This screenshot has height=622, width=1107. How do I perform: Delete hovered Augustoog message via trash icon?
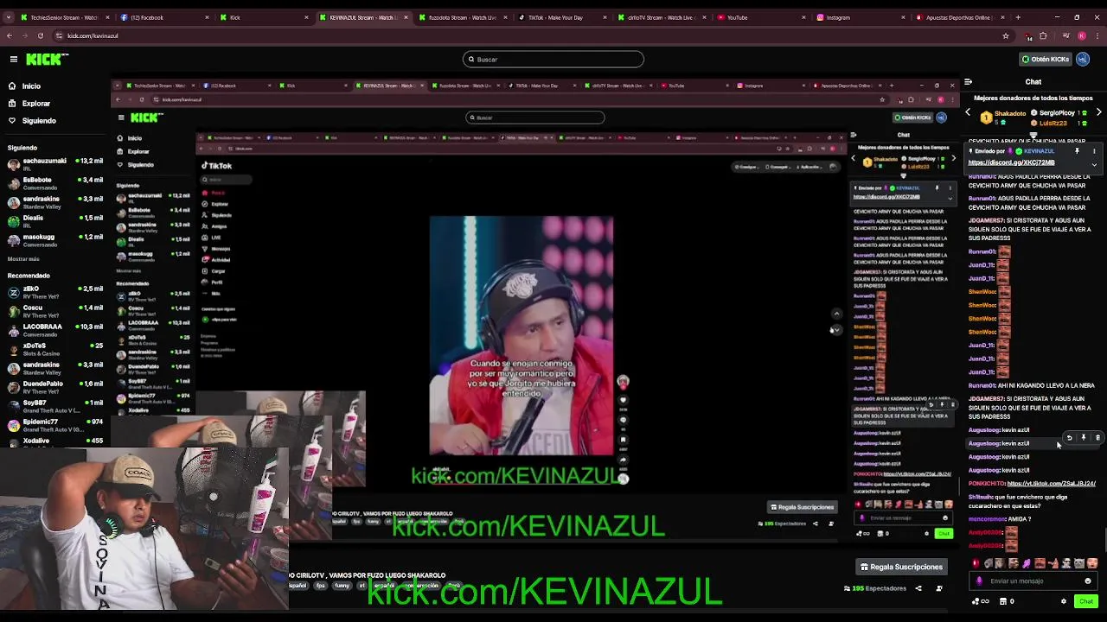point(1097,438)
